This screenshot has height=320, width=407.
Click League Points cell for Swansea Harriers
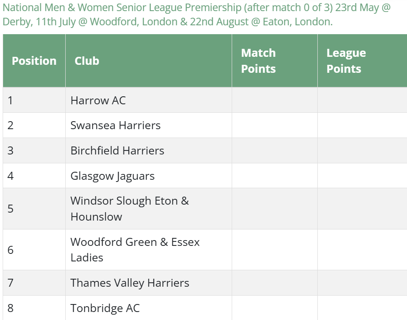tap(362, 125)
